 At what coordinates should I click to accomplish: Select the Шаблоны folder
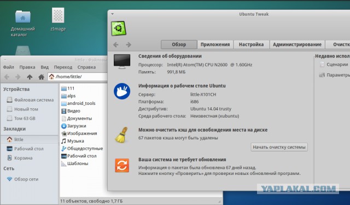(74, 163)
